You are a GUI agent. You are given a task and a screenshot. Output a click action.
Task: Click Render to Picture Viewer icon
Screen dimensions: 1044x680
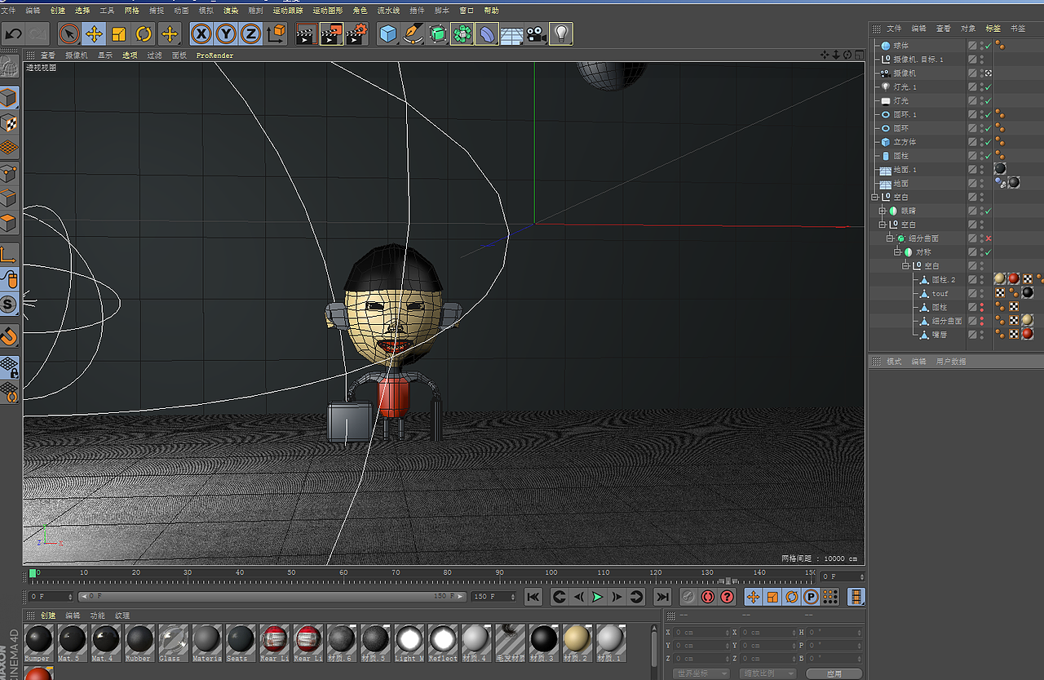[331, 33]
